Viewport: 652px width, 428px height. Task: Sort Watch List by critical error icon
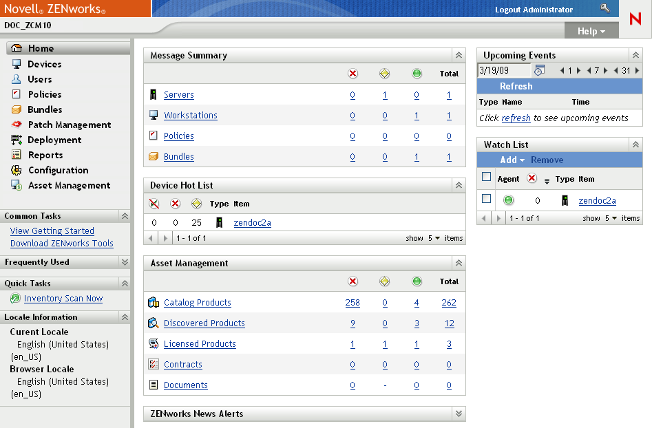pos(532,178)
